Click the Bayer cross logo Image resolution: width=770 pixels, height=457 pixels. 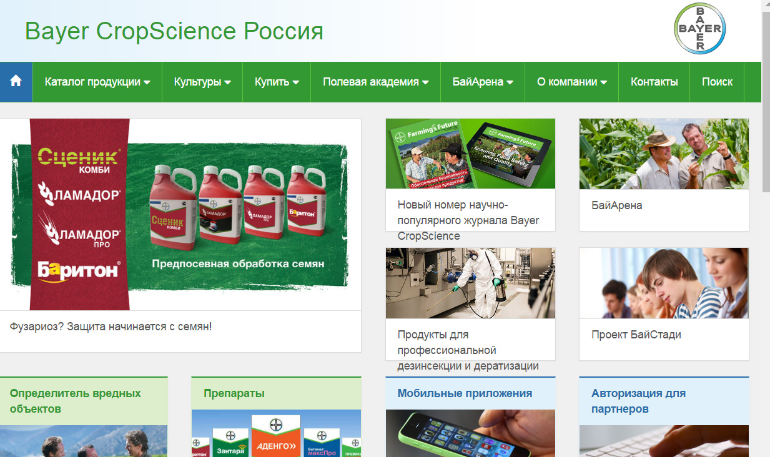point(700,29)
